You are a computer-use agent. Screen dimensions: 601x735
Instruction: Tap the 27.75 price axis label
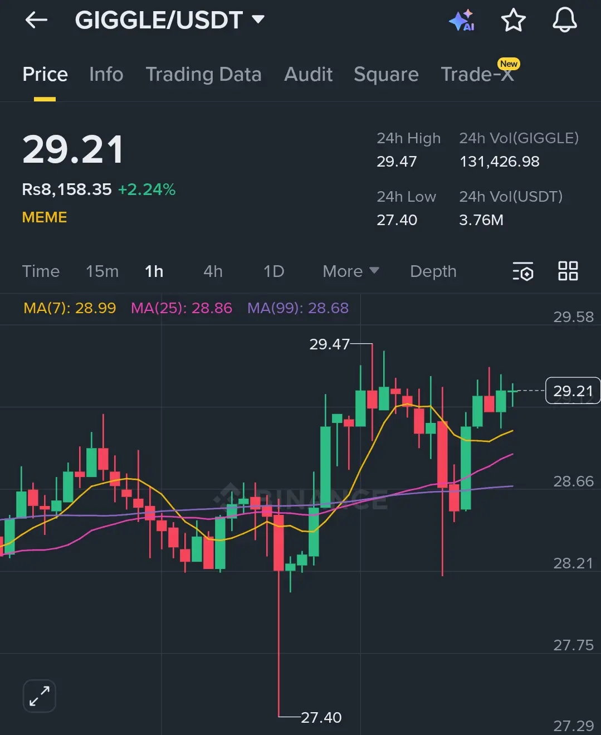tap(573, 645)
